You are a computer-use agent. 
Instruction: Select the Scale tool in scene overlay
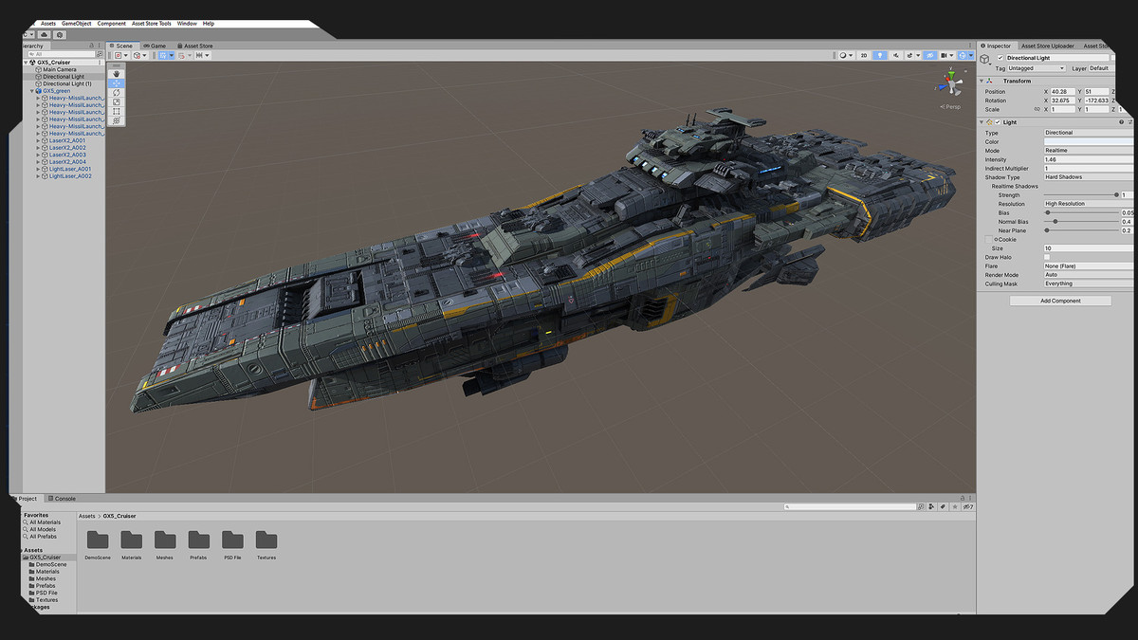tap(117, 102)
